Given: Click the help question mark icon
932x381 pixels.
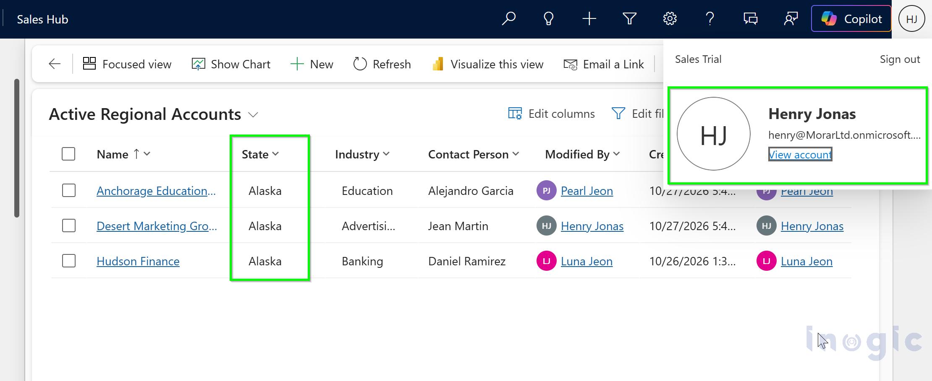Looking at the screenshot, I should point(710,19).
